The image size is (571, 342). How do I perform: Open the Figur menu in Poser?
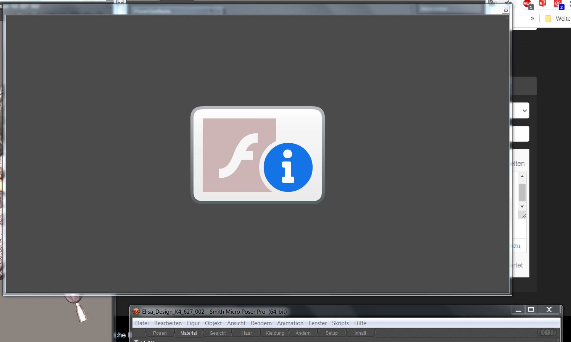tap(193, 323)
